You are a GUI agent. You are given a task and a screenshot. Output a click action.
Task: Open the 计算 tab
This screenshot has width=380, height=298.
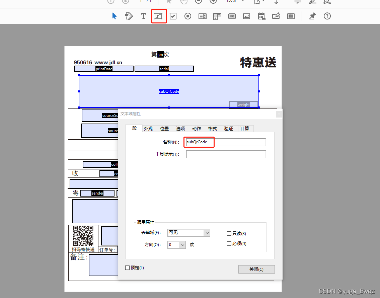(x=245, y=129)
